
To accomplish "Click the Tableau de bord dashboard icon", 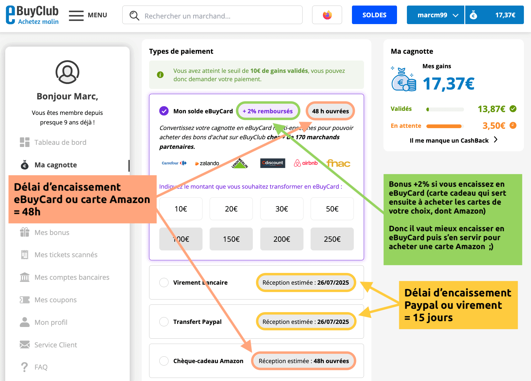I will (25, 142).
